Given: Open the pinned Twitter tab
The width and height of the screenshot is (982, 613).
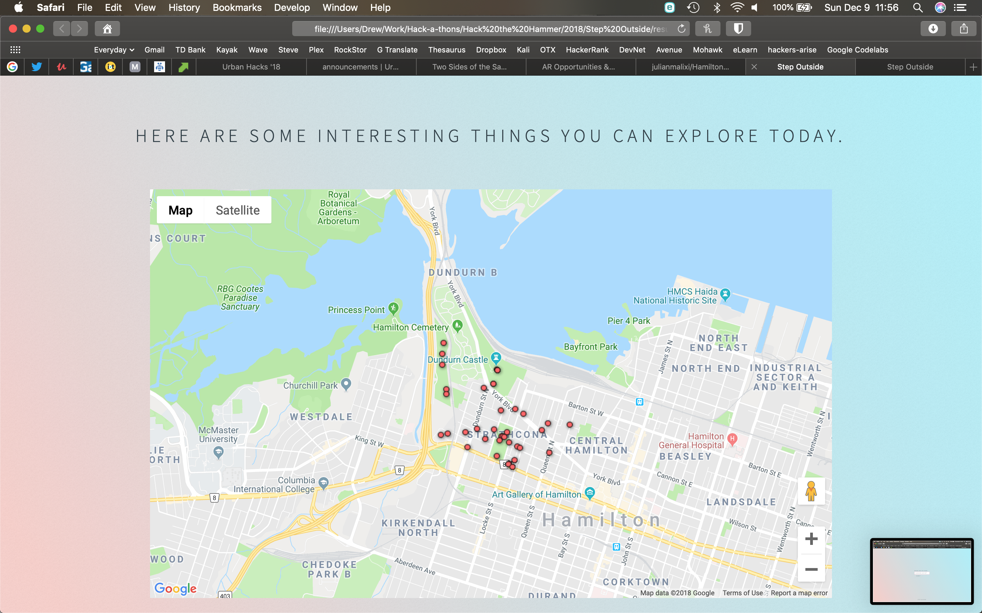Looking at the screenshot, I should tap(36, 67).
